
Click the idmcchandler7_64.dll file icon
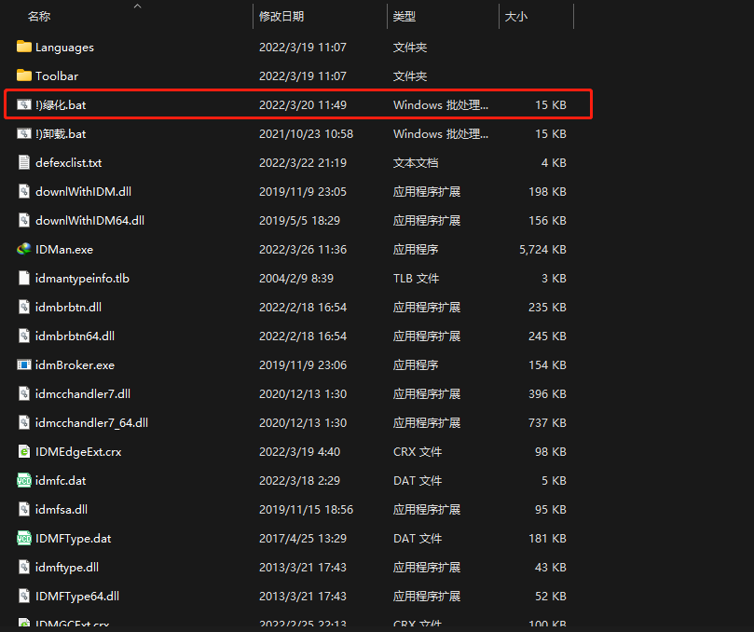pyautogui.click(x=24, y=422)
